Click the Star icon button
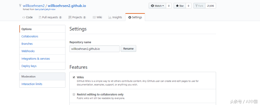 pyautogui.click(x=180, y=6)
